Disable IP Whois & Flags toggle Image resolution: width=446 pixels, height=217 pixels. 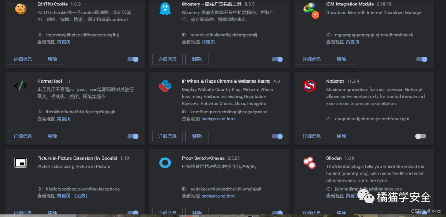(x=278, y=136)
